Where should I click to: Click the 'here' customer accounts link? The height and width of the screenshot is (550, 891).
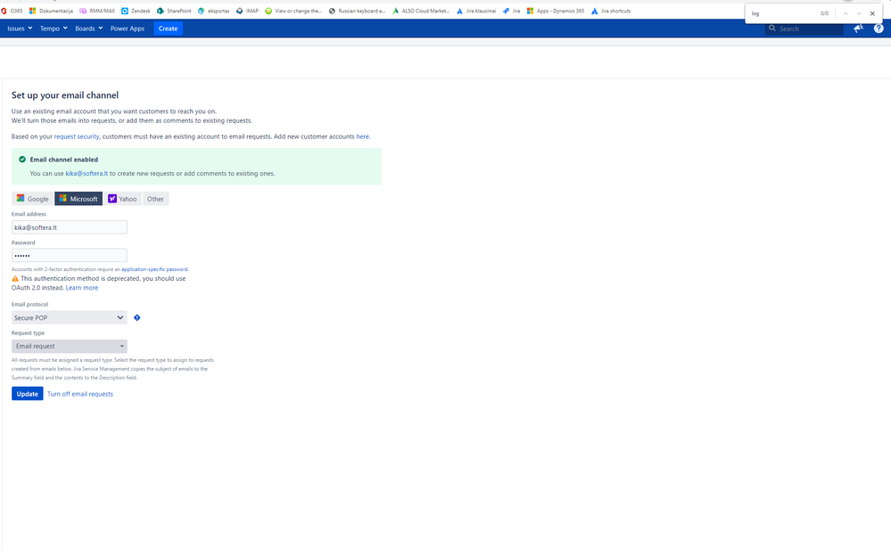(362, 136)
